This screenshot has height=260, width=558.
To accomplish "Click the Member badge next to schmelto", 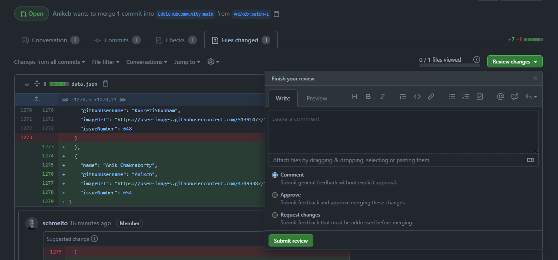I will [130, 223].
